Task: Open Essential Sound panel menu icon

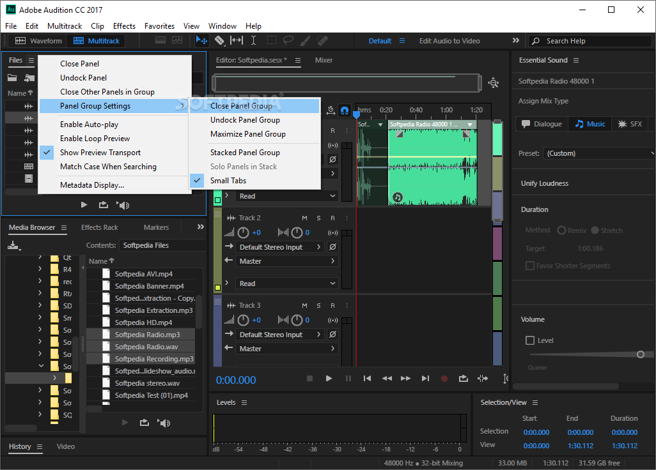Action: (576, 60)
